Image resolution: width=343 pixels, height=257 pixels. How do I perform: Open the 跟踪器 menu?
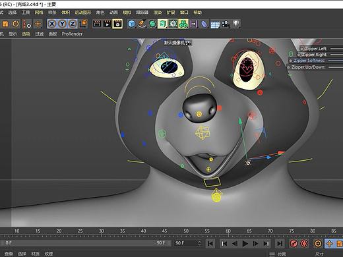pos(142,13)
